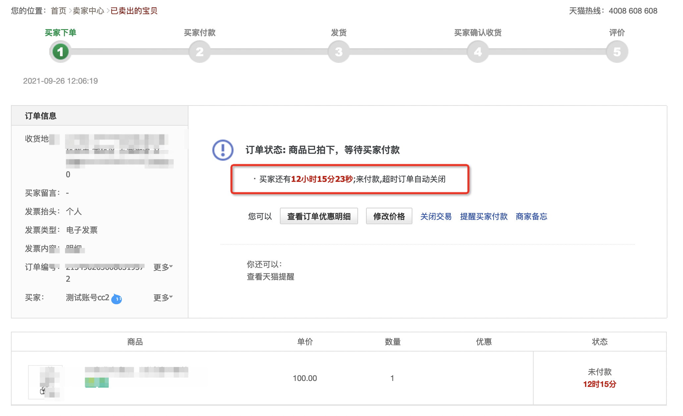Click 数量 column header

click(x=393, y=342)
